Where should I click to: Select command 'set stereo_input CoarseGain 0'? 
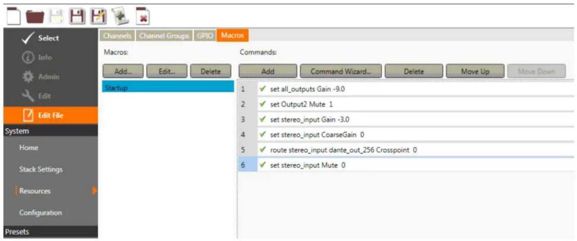tap(415, 135)
